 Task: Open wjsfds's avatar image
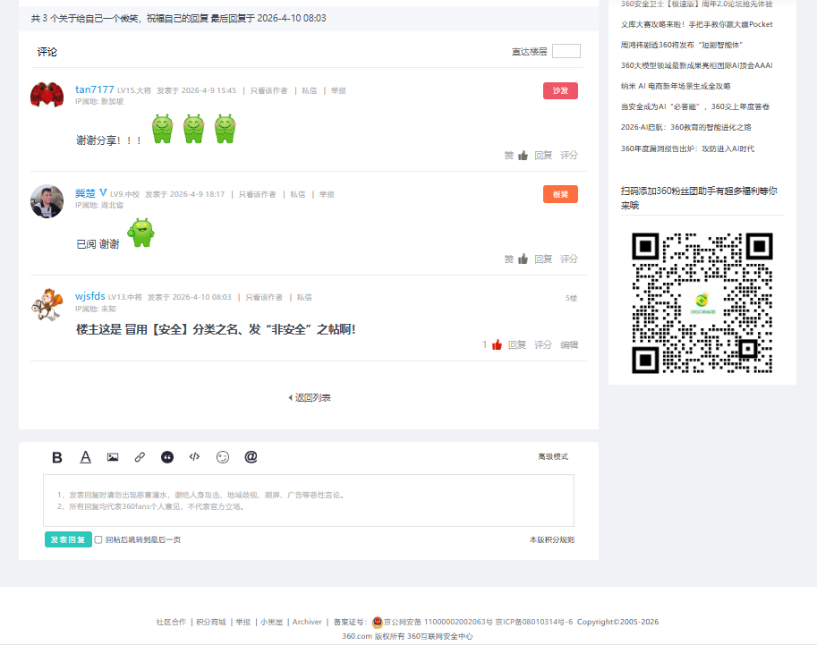tap(47, 305)
